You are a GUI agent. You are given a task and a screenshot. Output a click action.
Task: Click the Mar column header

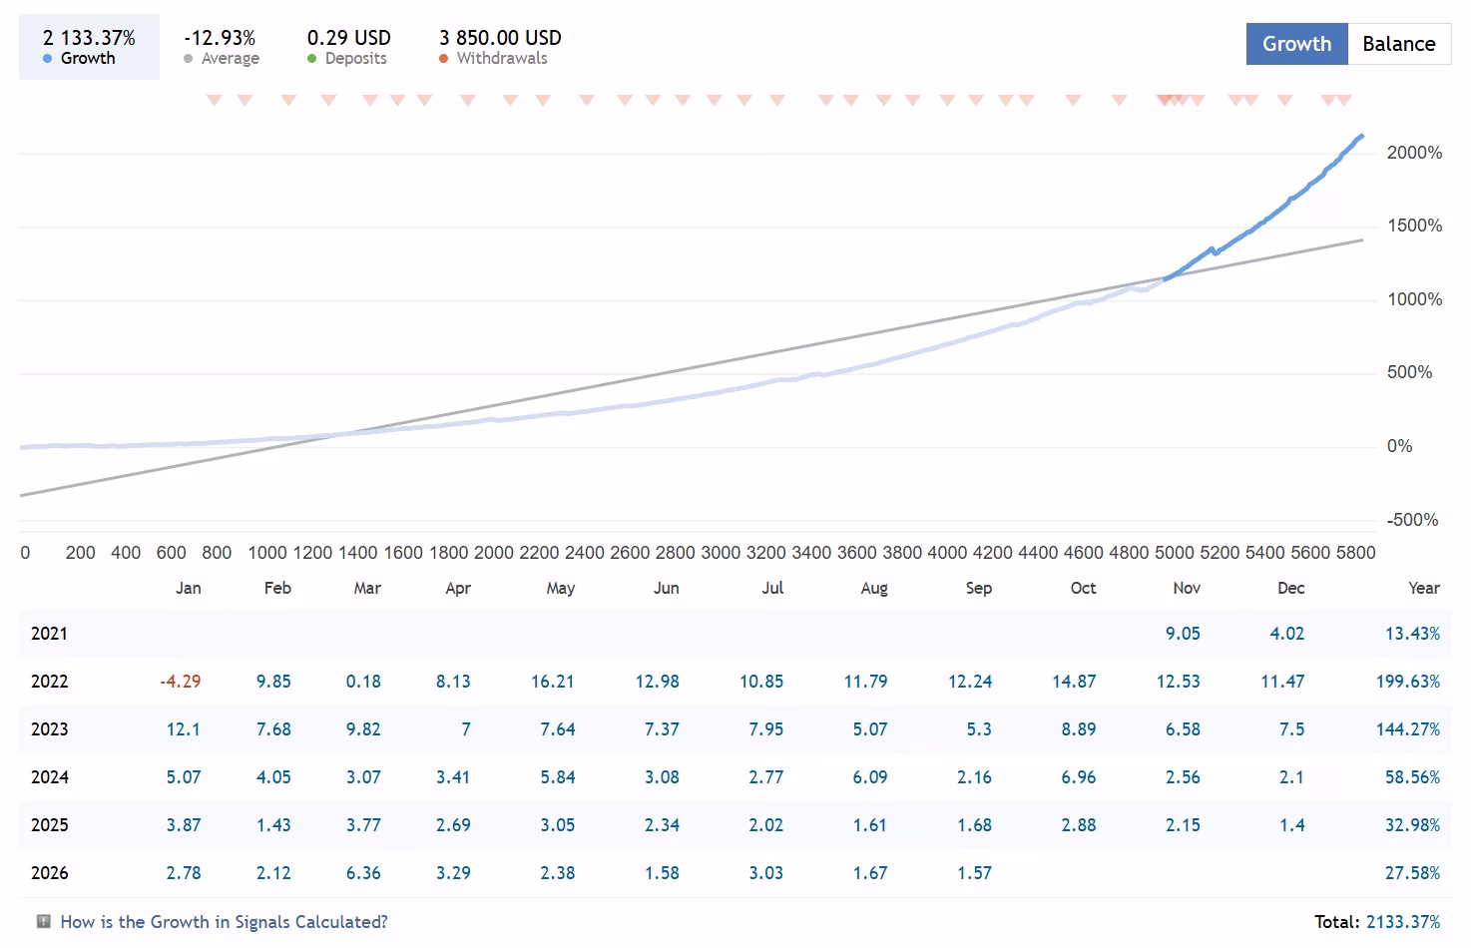(x=367, y=588)
